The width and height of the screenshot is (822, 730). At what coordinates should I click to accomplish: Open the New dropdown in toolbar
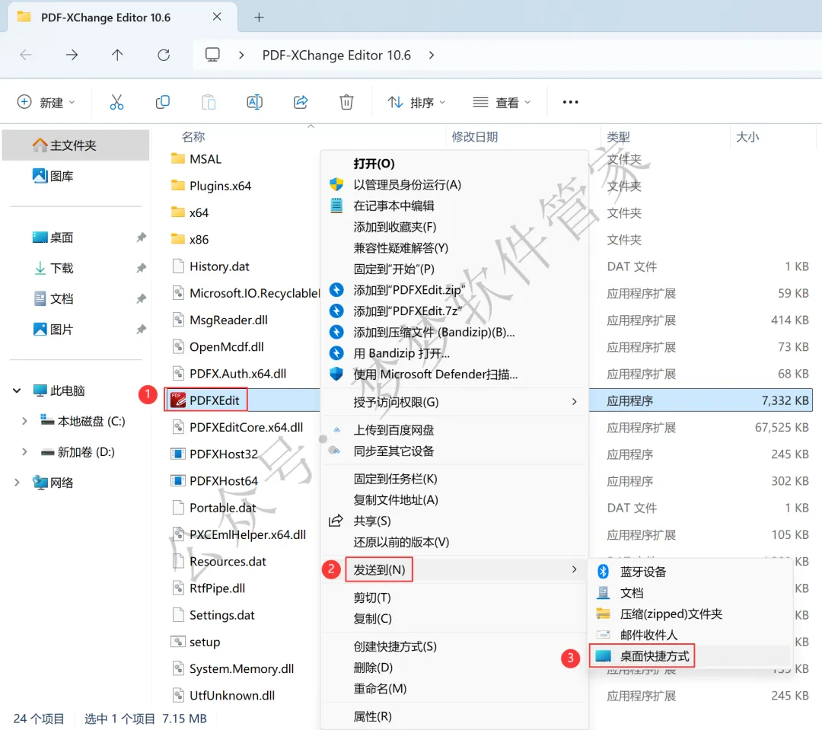coord(46,102)
